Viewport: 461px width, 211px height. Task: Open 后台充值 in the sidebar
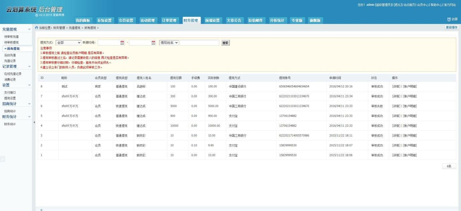tap(10, 55)
